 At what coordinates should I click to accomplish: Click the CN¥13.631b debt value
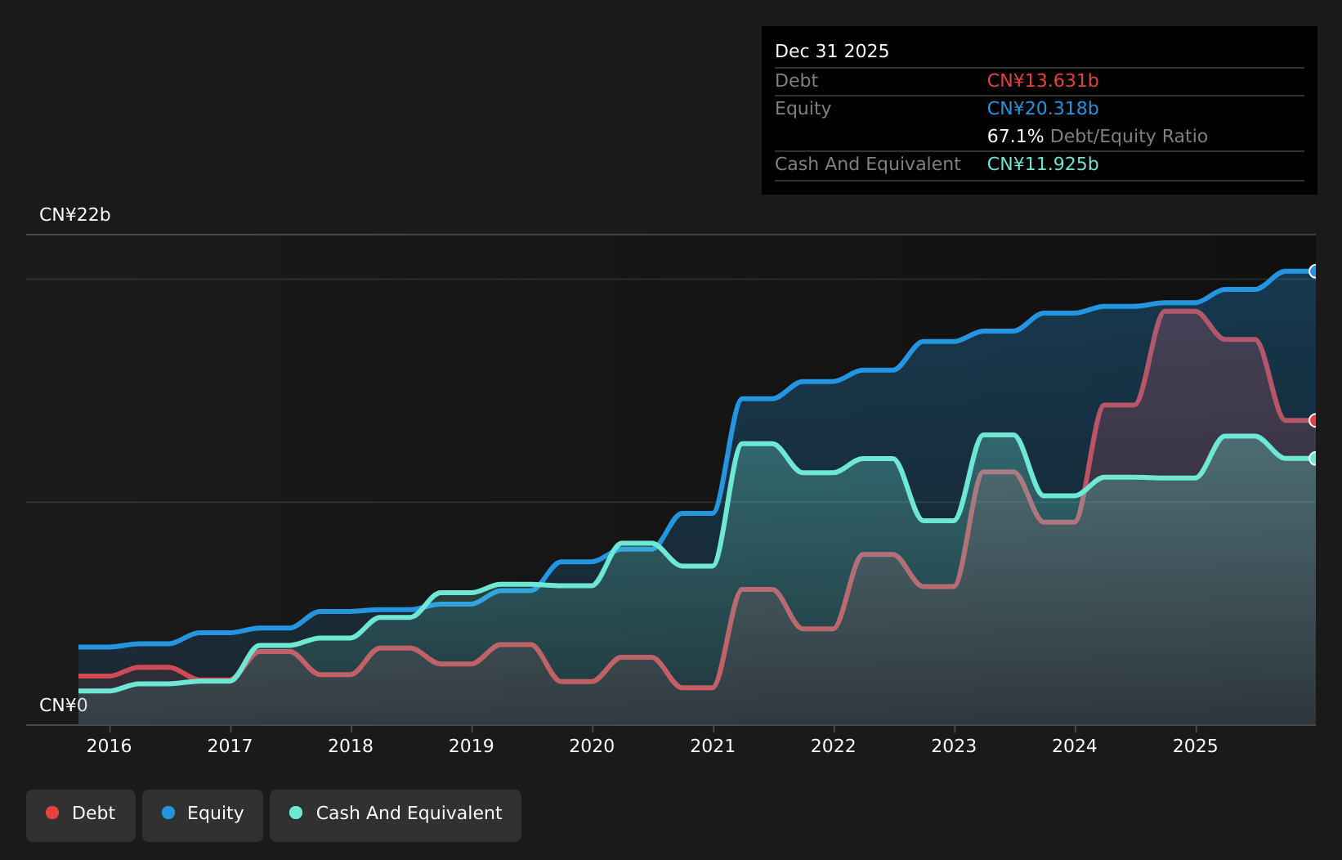tap(1043, 81)
